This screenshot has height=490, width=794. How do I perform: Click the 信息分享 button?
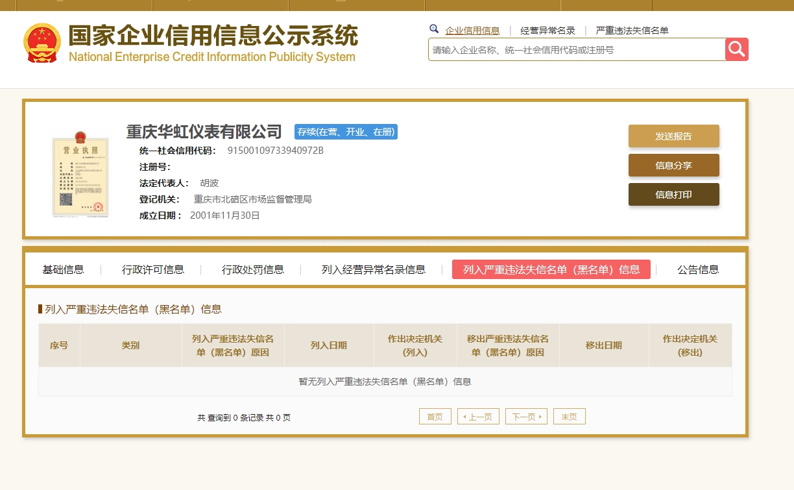click(673, 165)
